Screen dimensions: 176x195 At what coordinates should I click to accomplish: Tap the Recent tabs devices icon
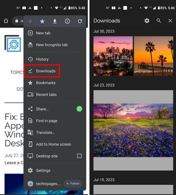30,94
